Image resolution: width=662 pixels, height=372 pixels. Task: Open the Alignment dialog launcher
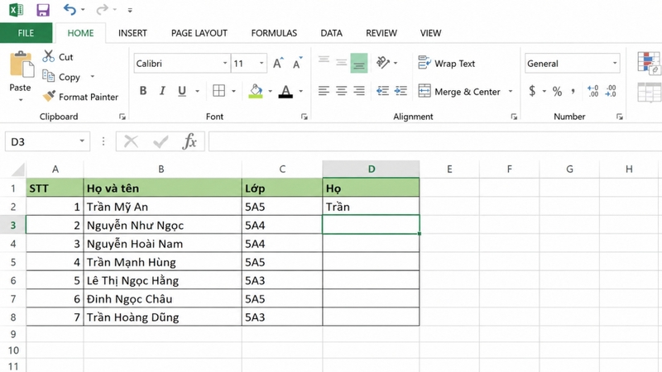click(x=514, y=117)
